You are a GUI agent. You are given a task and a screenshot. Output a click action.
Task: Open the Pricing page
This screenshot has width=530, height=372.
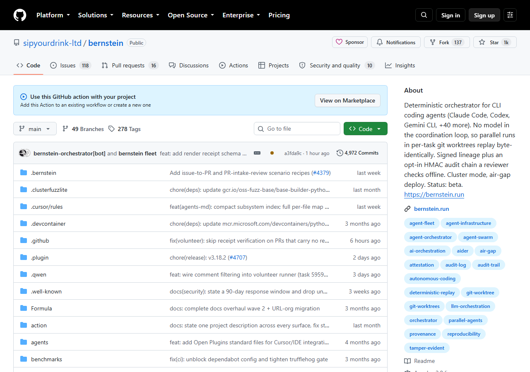pos(279,15)
